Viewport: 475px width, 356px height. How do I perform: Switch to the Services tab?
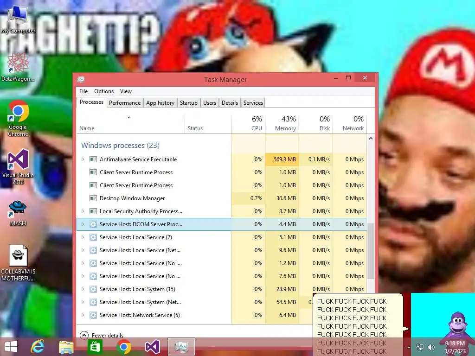(x=253, y=103)
